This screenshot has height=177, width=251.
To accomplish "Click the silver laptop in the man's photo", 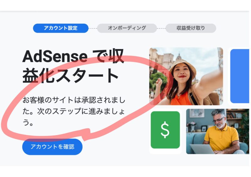I will [202, 149].
